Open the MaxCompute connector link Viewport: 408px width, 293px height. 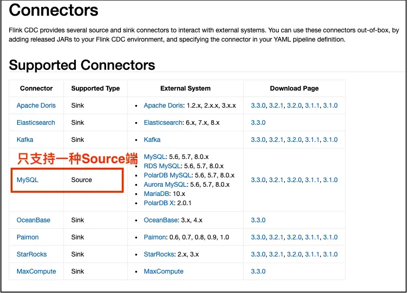coord(36,271)
